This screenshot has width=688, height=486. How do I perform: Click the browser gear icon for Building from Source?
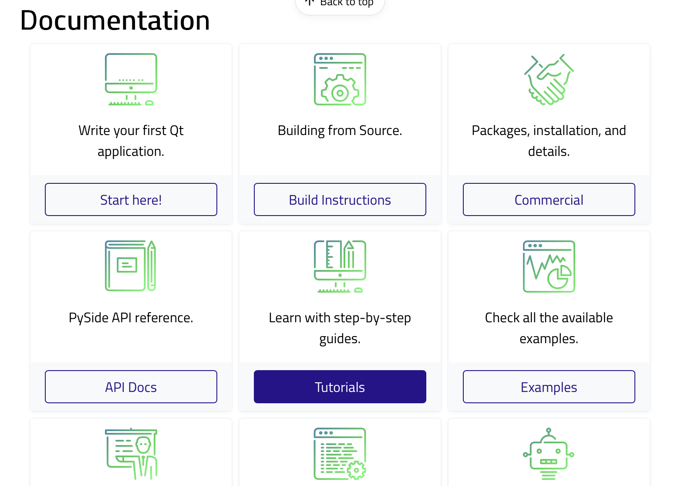(340, 79)
